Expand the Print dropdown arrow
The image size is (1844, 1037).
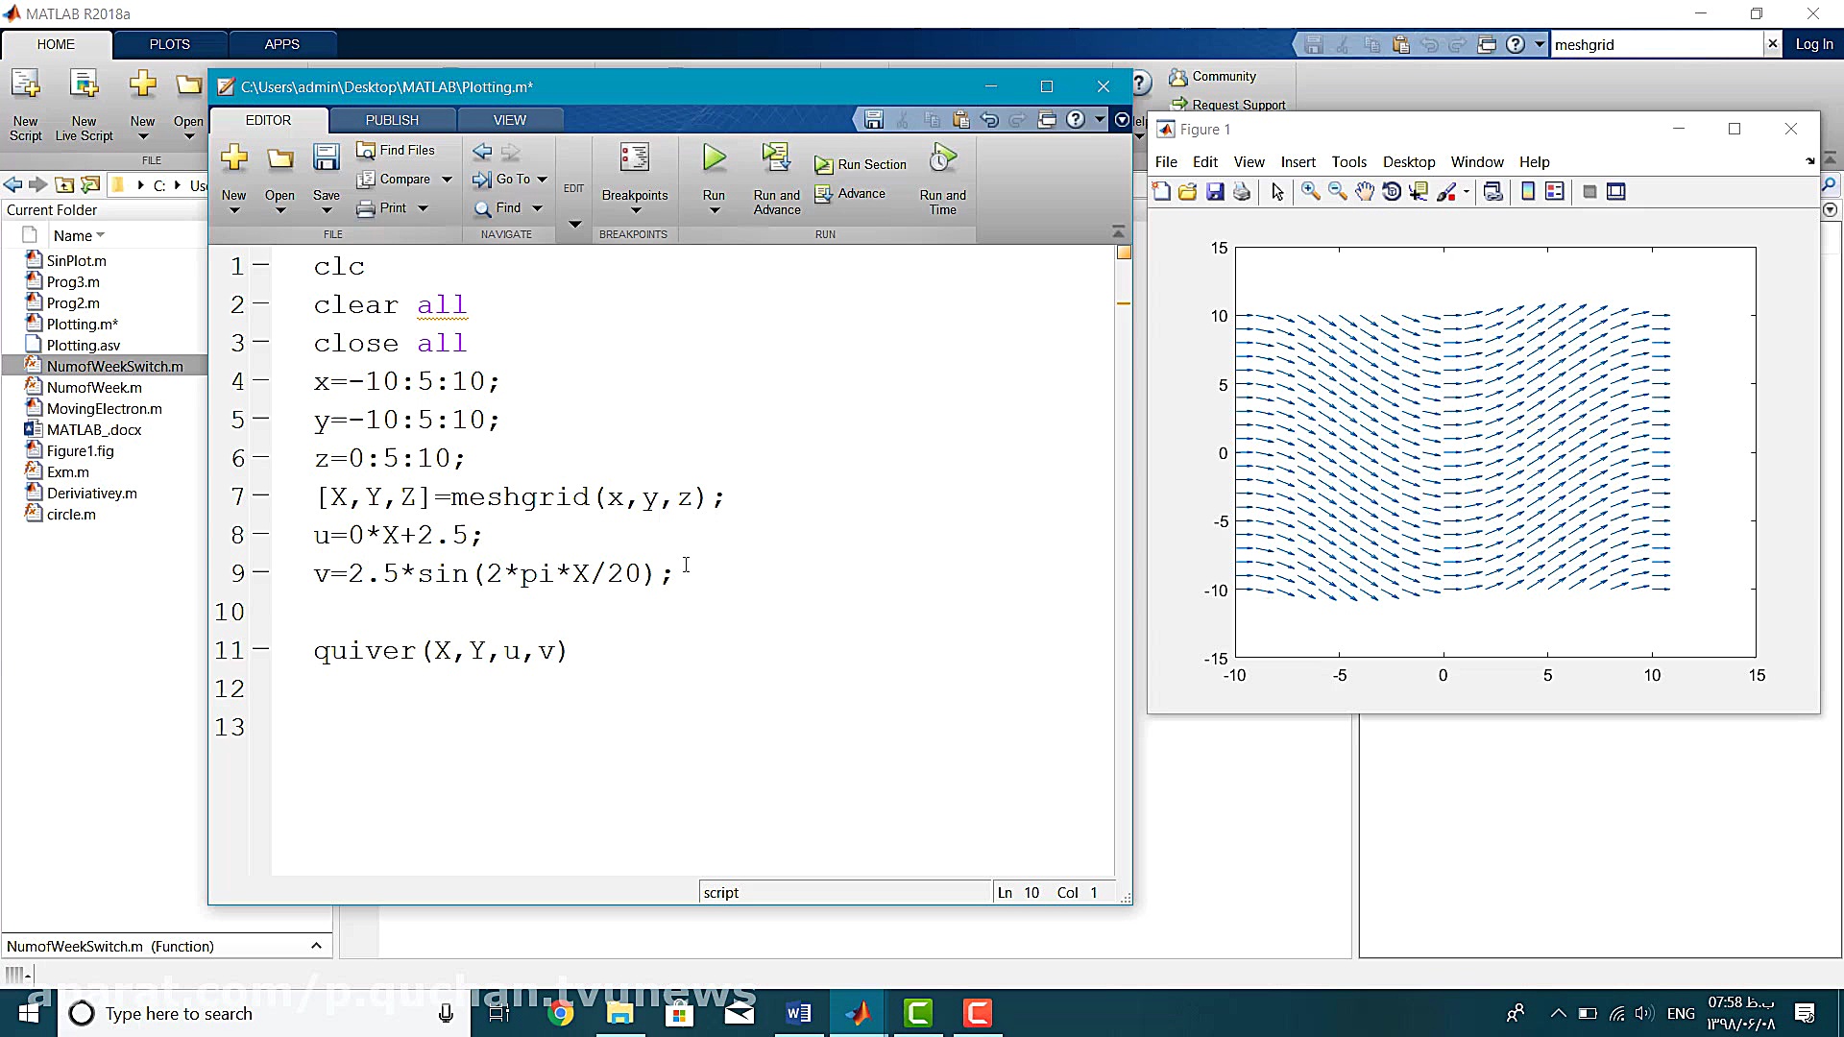423,208
